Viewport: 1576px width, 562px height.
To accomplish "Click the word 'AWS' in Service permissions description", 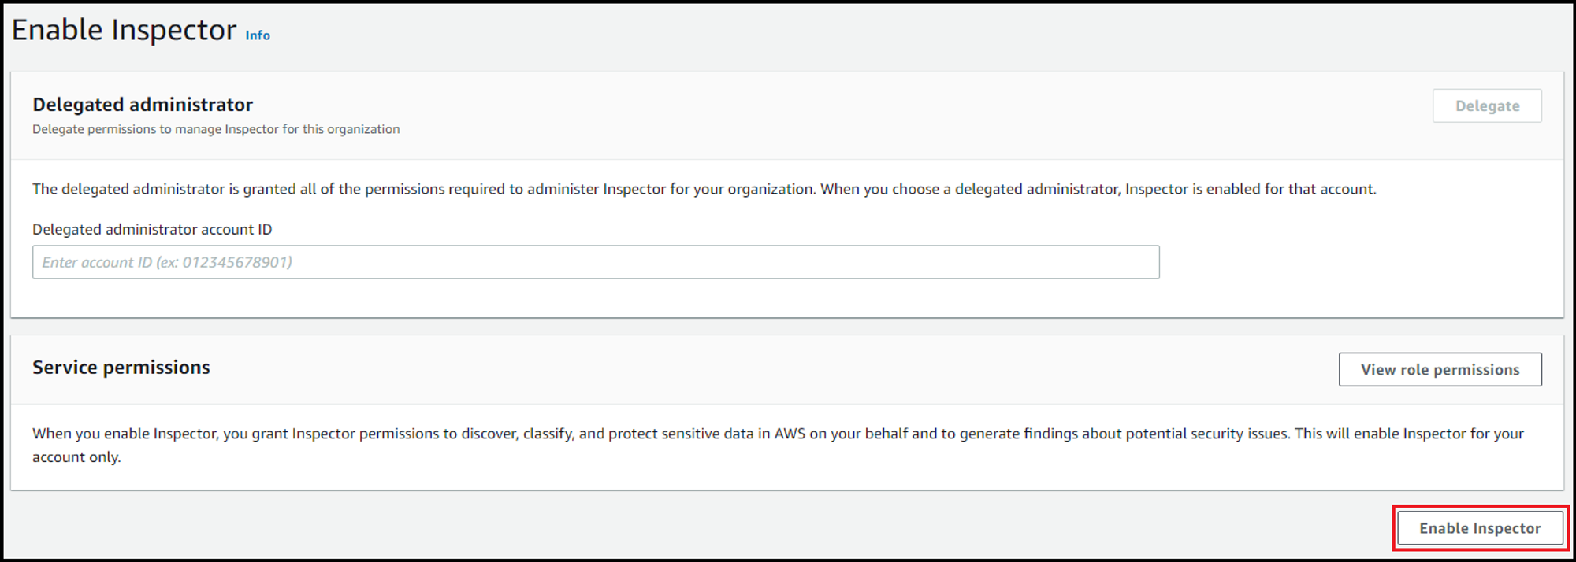I will pos(790,434).
